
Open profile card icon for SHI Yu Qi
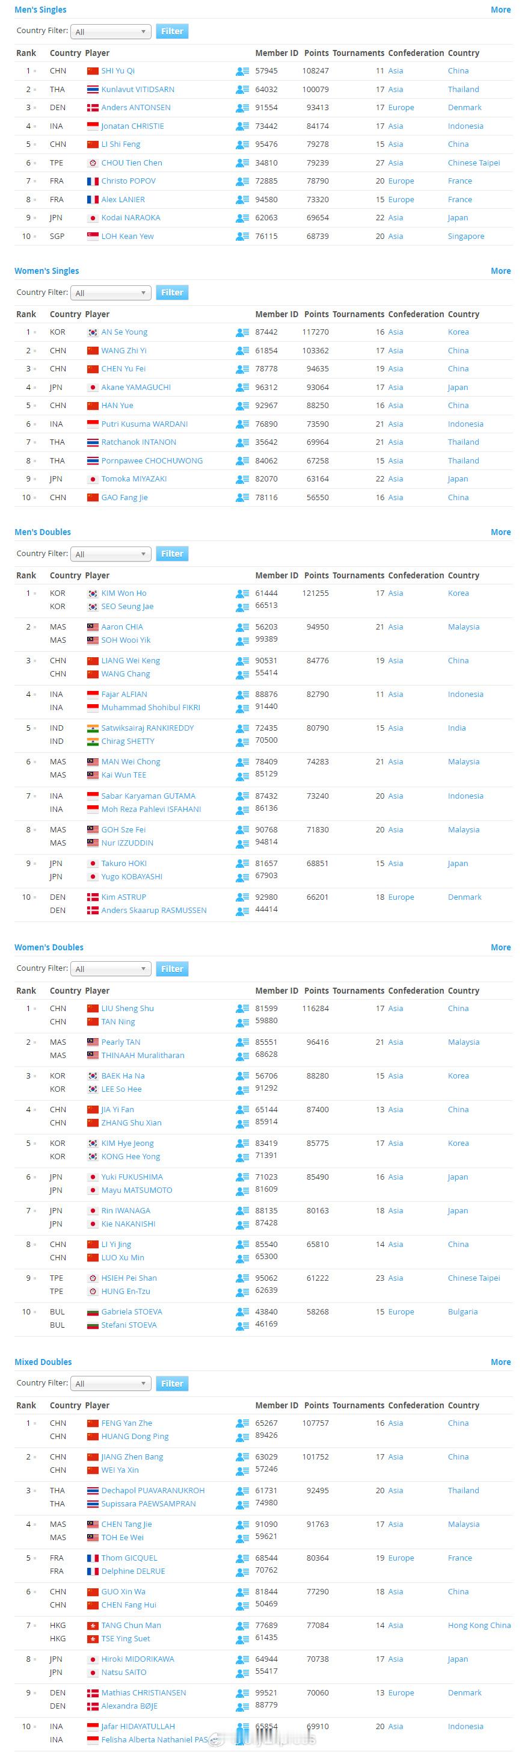coord(242,72)
